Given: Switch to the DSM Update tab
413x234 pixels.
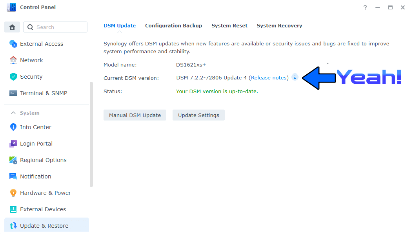Looking at the screenshot, I should pos(120,26).
